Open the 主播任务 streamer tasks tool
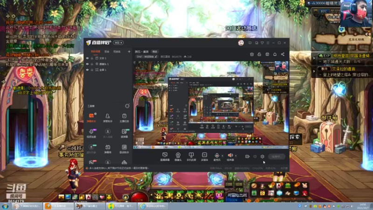 coord(124,118)
